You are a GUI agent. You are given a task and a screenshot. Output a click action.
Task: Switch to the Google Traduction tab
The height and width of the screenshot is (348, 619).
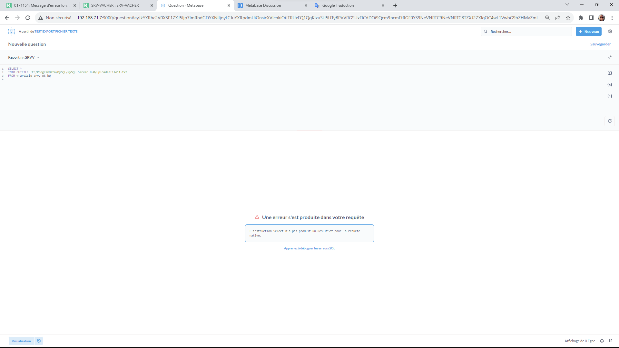coord(338,5)
